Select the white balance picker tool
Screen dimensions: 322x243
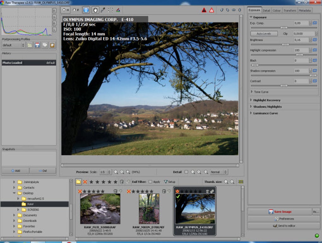point(103,10)
